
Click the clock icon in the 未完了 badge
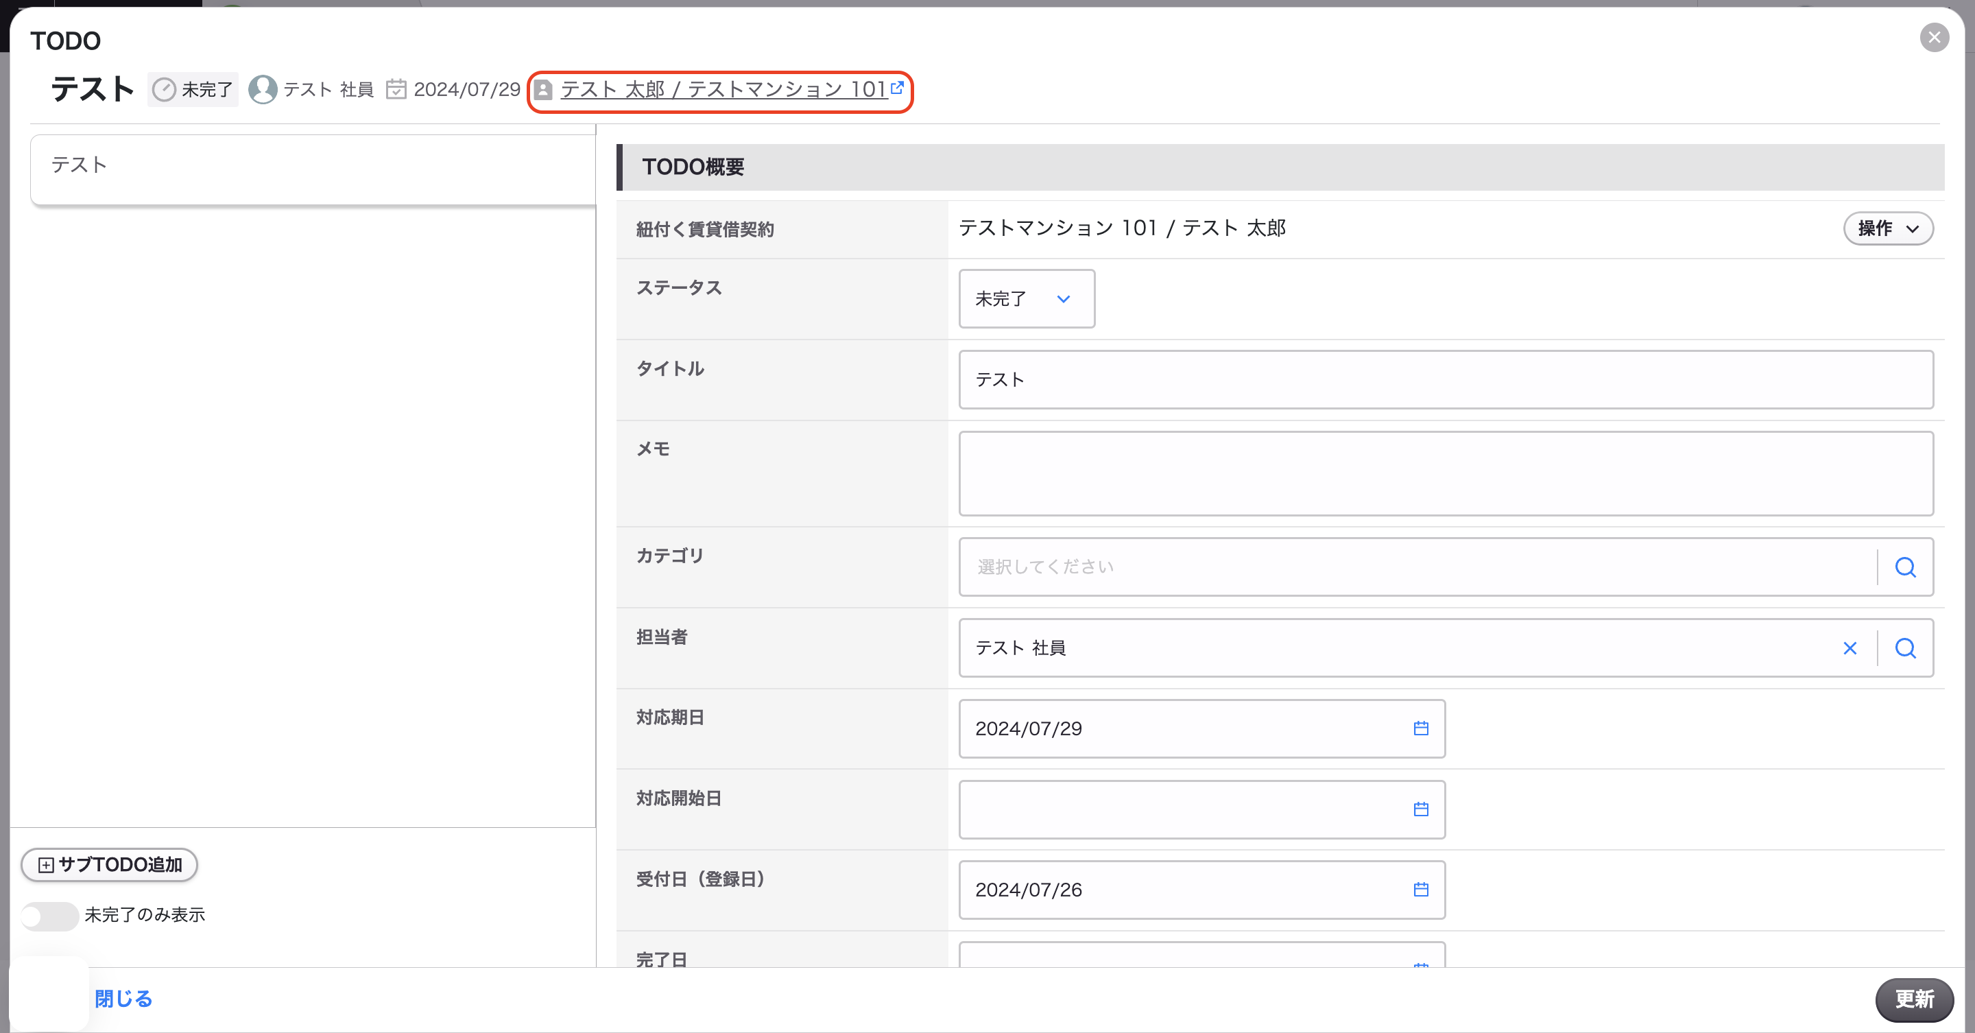pos(164,90)
